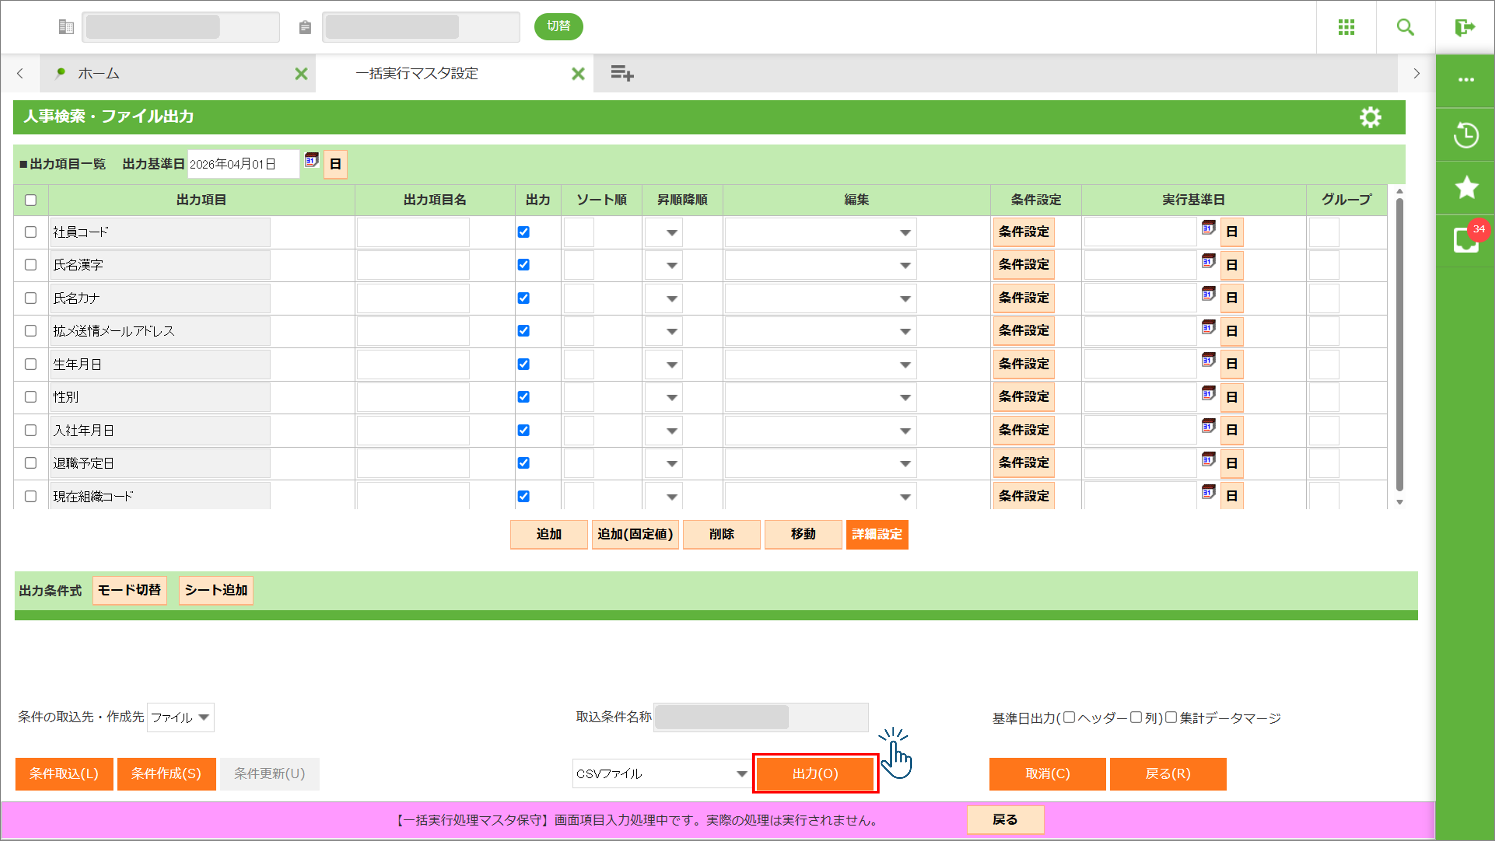
Task: Click the add tab list icon
Action: point(622,73)
